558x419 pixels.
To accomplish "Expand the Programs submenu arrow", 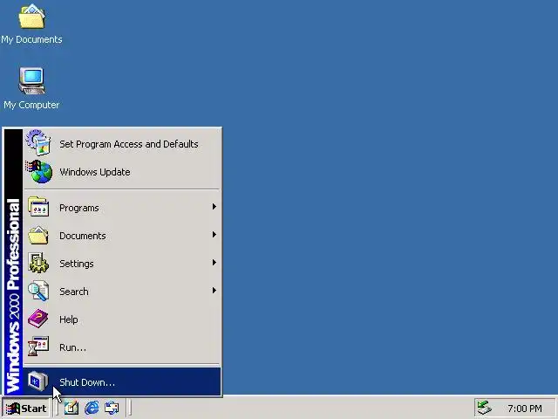I will (x=214, y=207).
